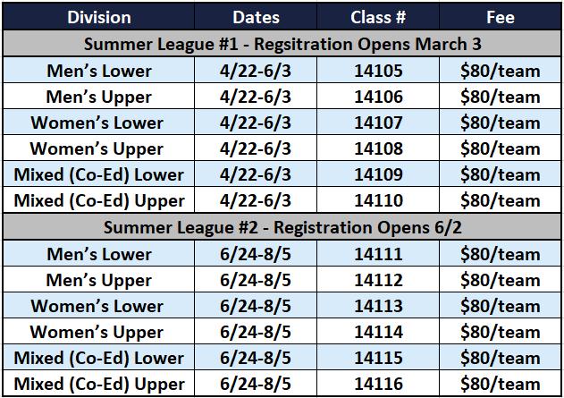Screen dimensions: 564x398
Task: Click the $80/team fee for class 14116
Action: pos(501,384)
